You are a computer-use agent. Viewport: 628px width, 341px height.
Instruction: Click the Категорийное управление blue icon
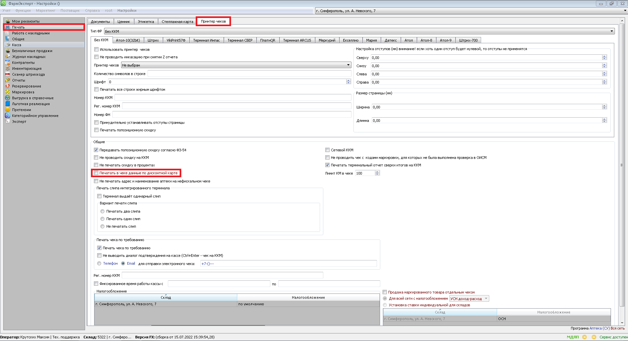[x=8, y=116]
